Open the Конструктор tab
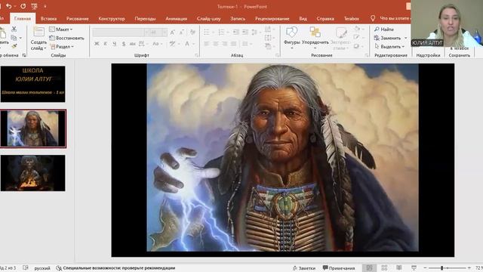 point(112,19)
